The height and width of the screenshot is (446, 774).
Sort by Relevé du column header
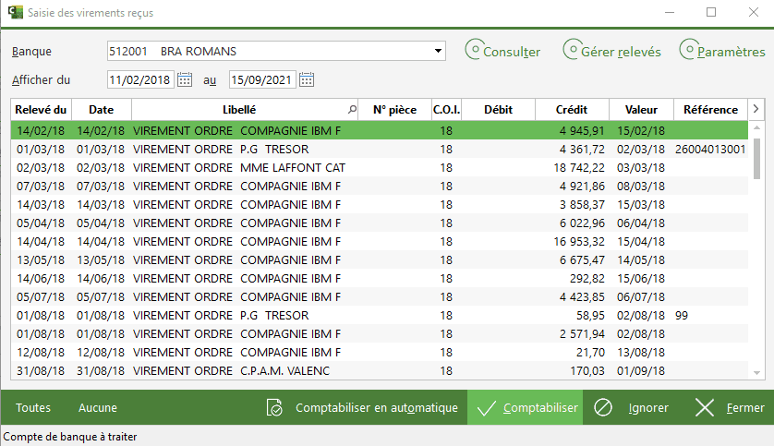pos(41,110)
